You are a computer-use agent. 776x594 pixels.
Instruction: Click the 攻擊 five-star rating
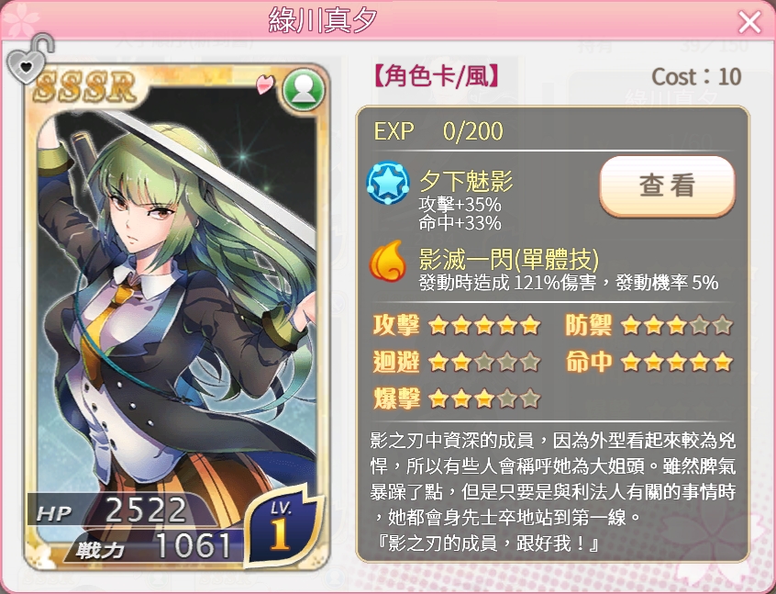click(x=484, y=326)
